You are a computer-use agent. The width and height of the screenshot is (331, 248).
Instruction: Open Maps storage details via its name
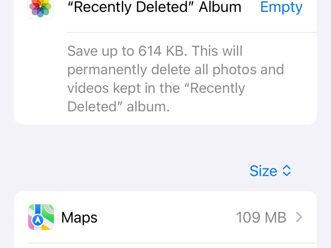[79, 218]
